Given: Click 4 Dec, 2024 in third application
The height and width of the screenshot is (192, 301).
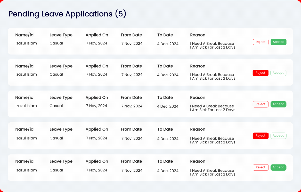Looking at the screenshot, I should click(168, 106).
